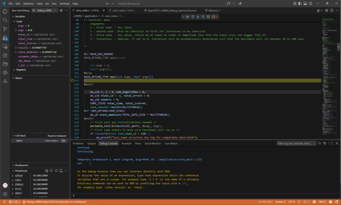The height and width of the screenshot is (205, 341).
Task: Click the application breadcrumb segment
Action: tap(91, 16)
